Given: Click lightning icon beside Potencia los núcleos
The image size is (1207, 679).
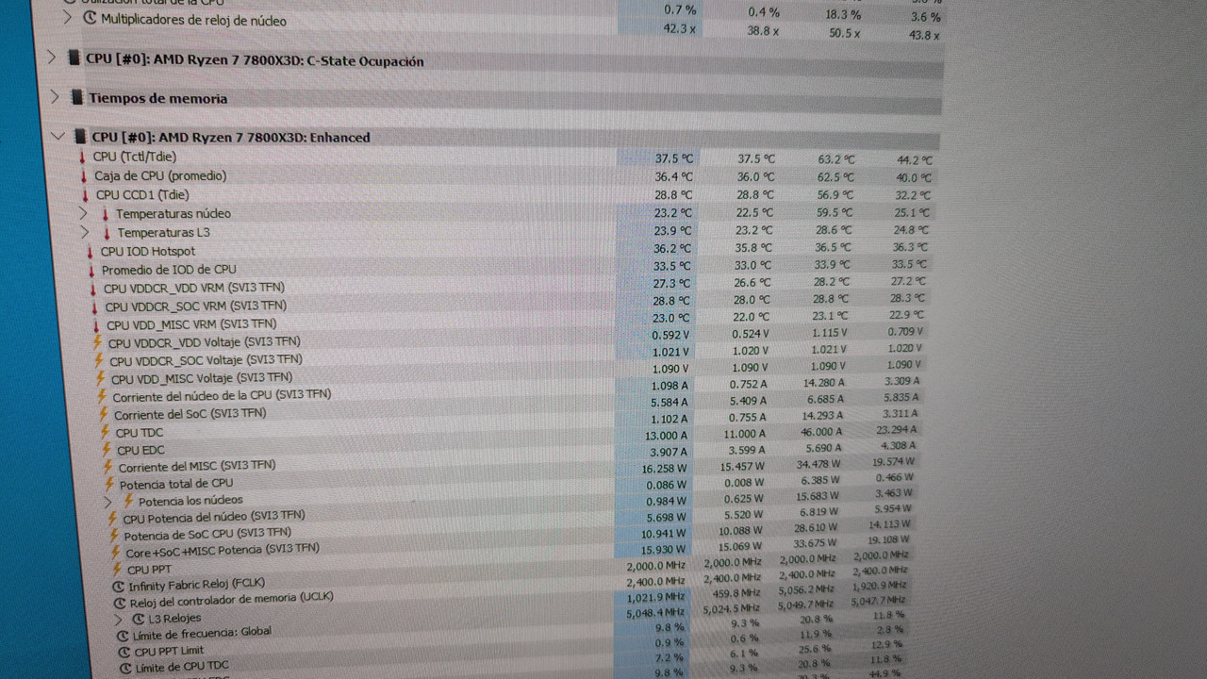Looking at the screenshot, I should tap(128, 501).
